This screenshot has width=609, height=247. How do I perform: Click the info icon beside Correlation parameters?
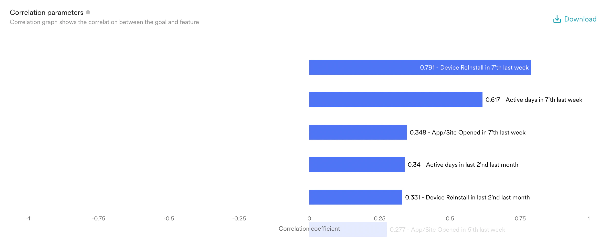point(88,12)
